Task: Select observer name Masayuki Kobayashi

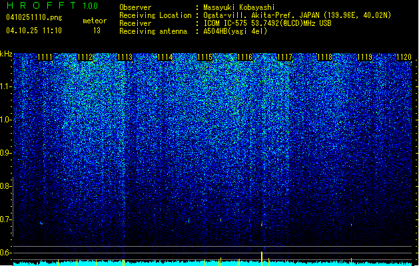Action: pyautogui.click(x=239, y=7)
